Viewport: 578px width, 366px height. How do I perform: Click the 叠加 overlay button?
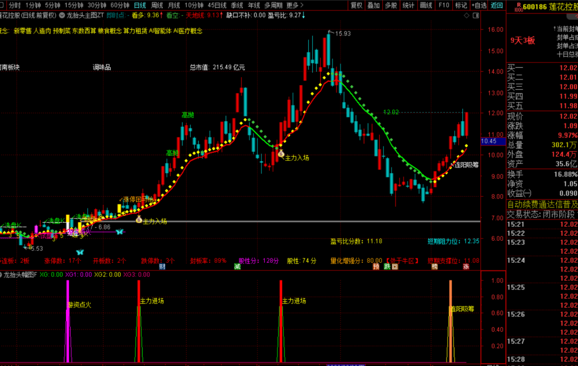tap(374, 5)
